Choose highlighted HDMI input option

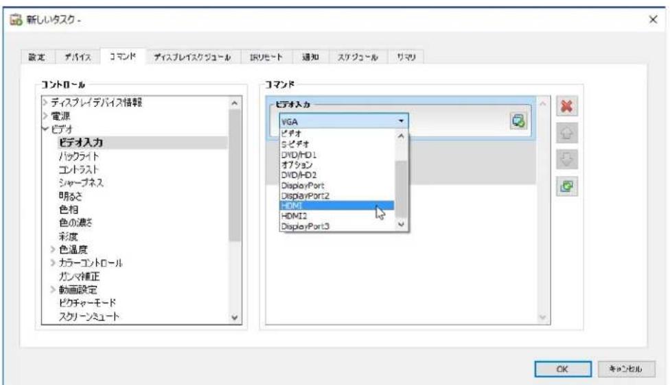pos(336,206)
